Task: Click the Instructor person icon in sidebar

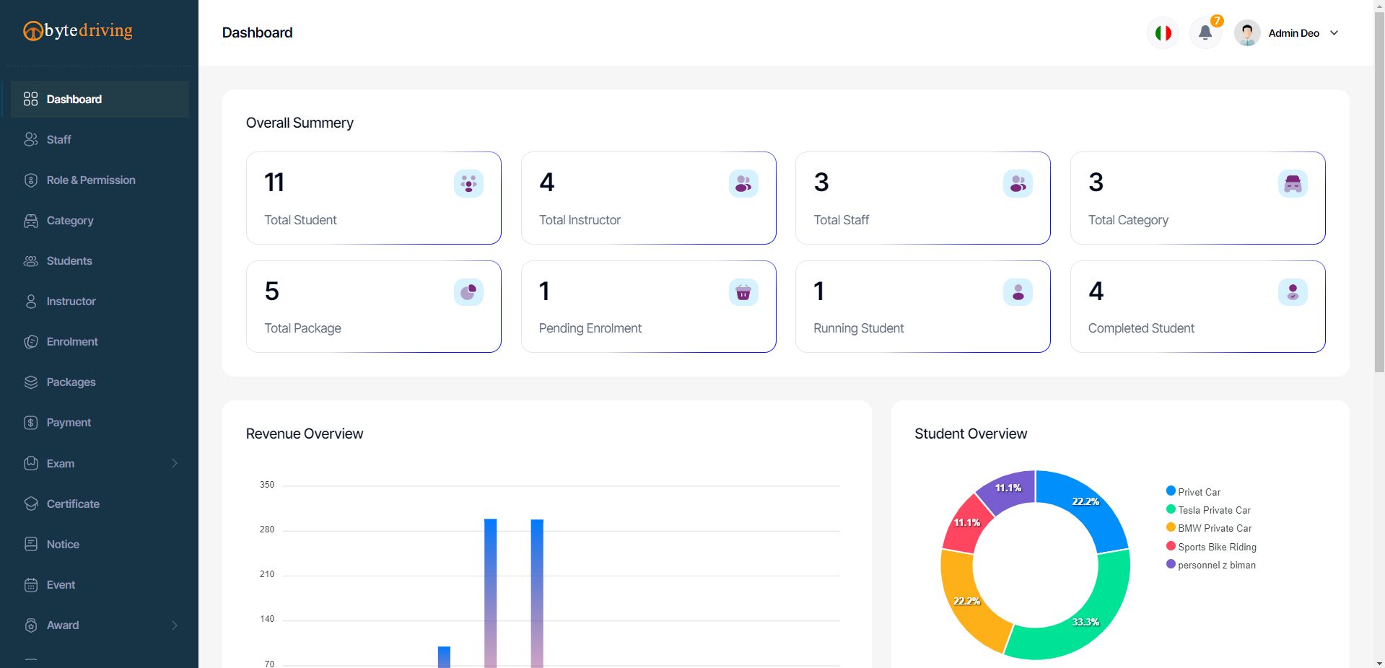Action: click(x=30, y=302)
